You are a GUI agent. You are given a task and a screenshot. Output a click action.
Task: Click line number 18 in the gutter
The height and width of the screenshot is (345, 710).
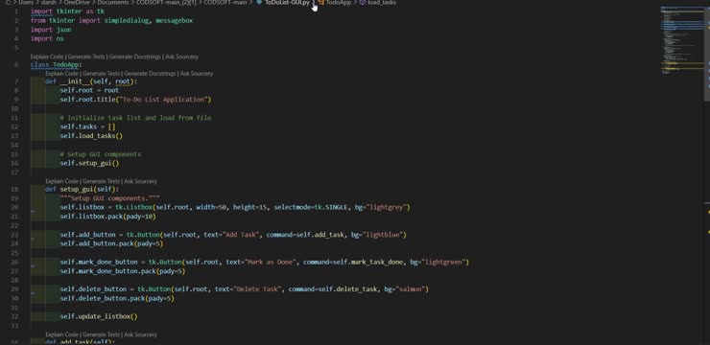(15, 190)
